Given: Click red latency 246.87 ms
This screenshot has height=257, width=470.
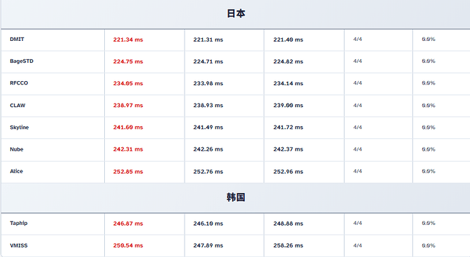Looking at the screenshot, I should point(128,224).
